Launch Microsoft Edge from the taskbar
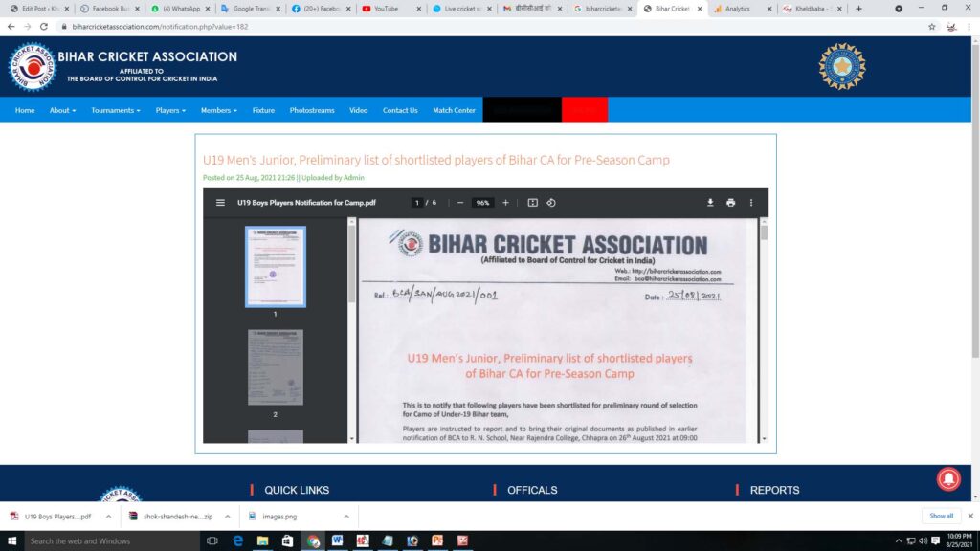 tap(237, 540)
